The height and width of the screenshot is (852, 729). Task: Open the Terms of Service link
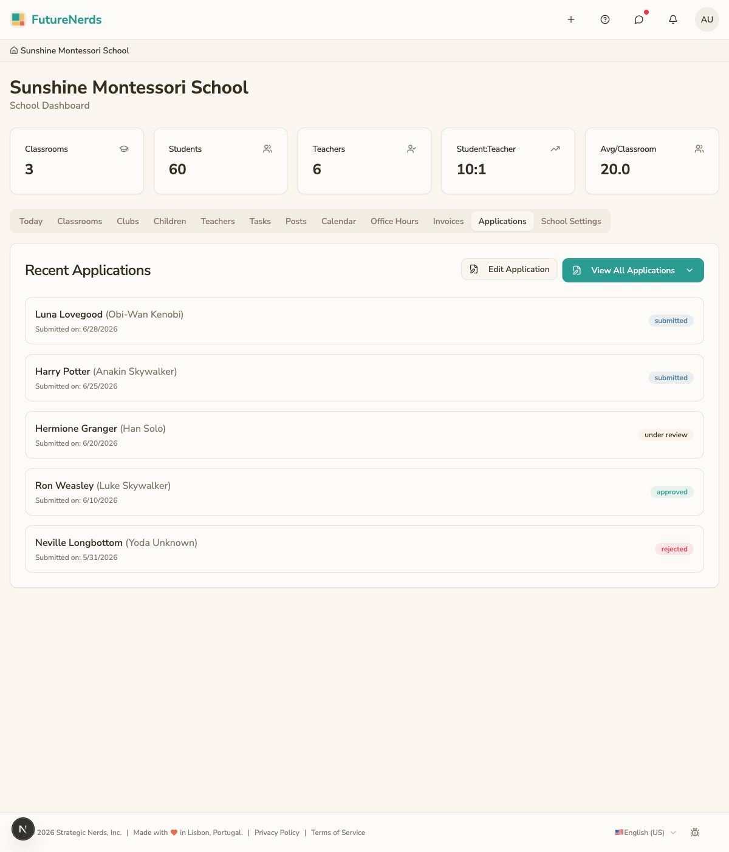pyautogui.click(x=338, y=833)
